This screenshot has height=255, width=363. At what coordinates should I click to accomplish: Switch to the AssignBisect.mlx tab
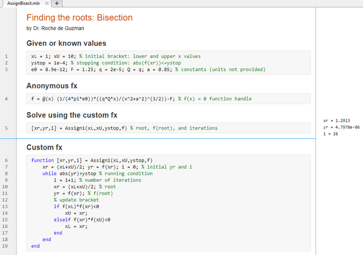(x=22, y=4)
